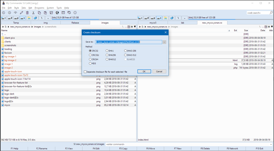The image size is (274, 151).
Task: Enable separate checksum file for each file
Action: click(x=85, y=72)
